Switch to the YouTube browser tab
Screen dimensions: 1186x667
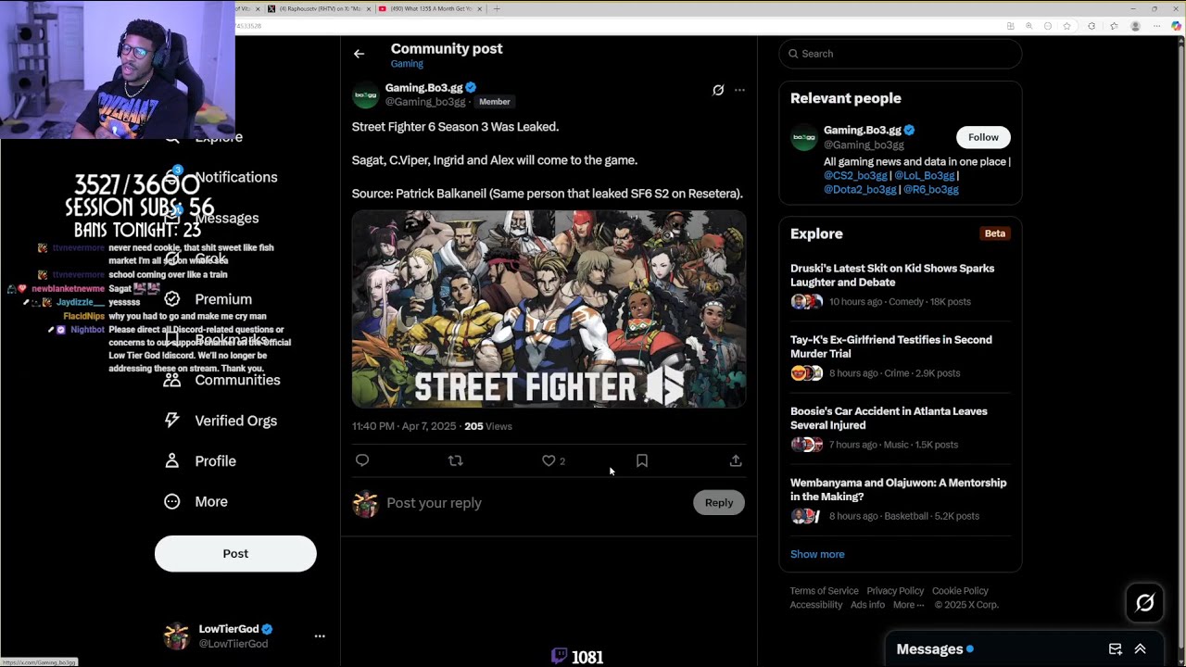430,8
